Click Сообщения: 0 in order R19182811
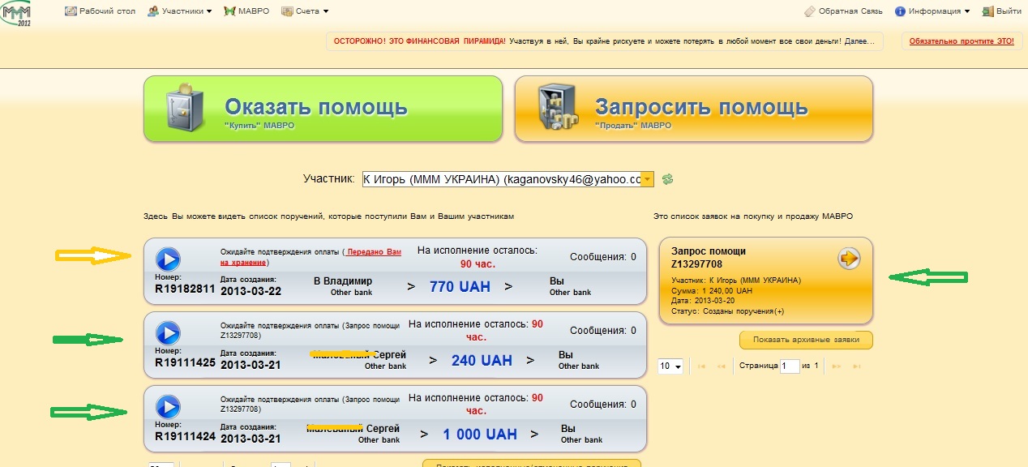Image resolution: width=1028 pixels, height=467 pixels. click(x=603, y=257)
